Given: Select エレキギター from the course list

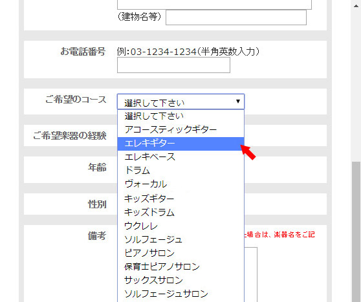Looking at the screenshot, I should click(x=181, y=144).
